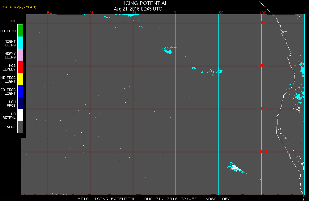
Task: Click the '15W' longitude label
Action: click(x=49, y=13)
